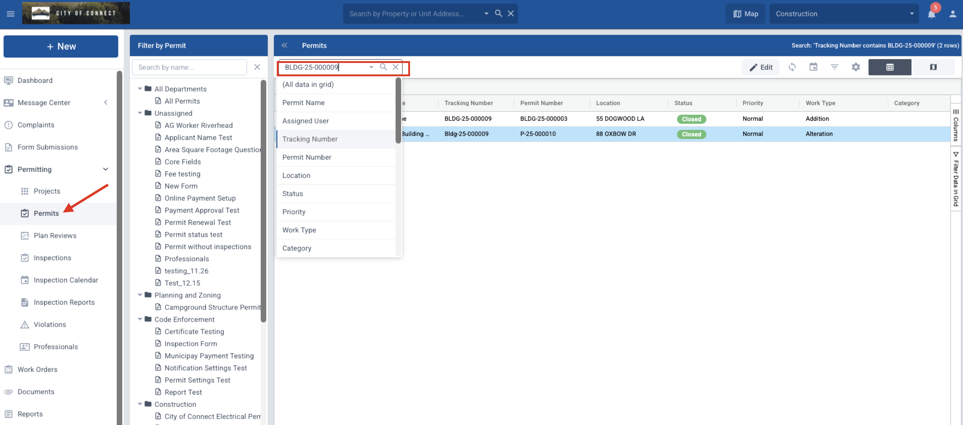963x425 pixels.
Task: Open the hamburger menu icon
Action: 11,14
